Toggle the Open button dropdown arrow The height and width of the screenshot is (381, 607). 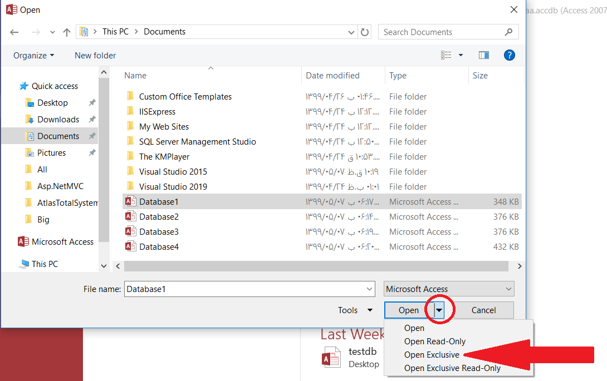tap(439, 310)
